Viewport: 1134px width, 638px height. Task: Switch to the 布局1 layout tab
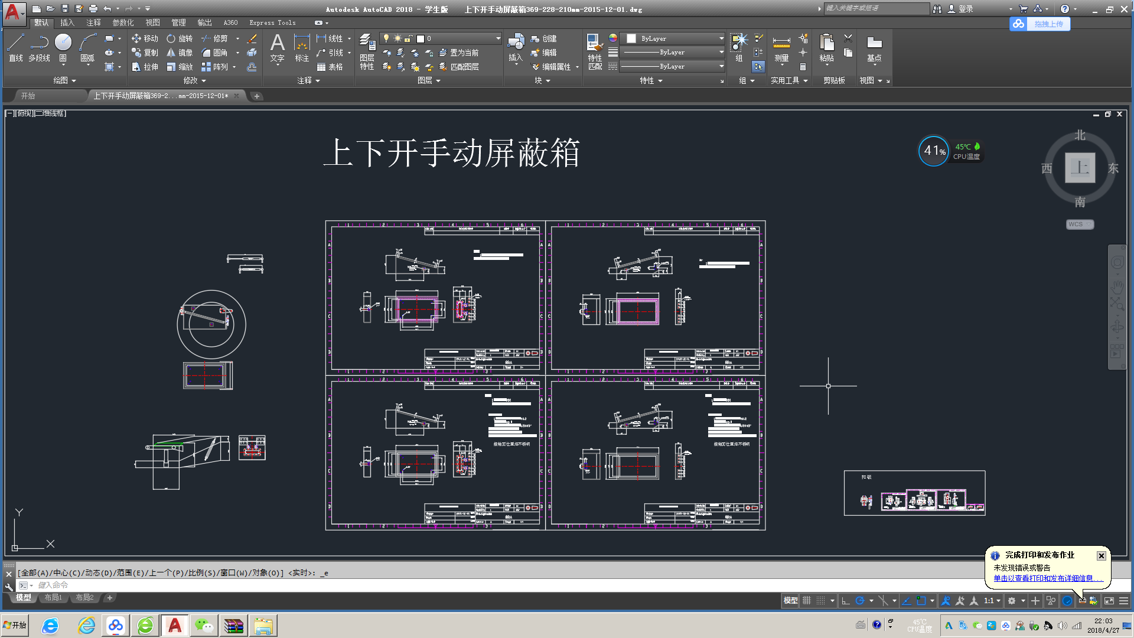tap(53, 598)
